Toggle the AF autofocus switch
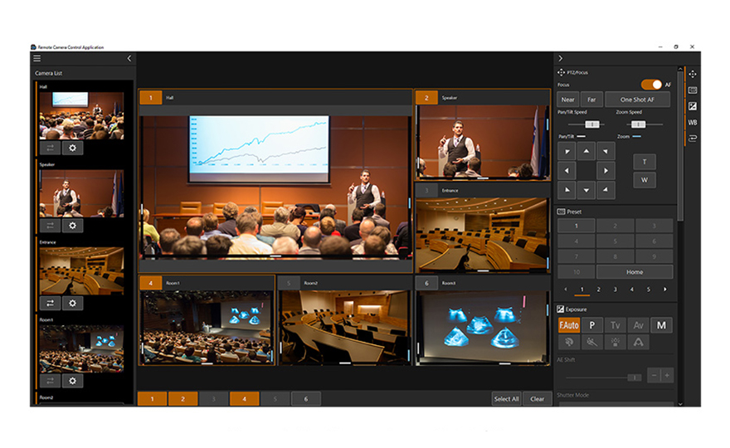 [651, 85]
